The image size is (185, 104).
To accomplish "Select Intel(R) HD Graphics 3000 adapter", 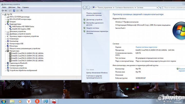I will (x=21, y=29).
